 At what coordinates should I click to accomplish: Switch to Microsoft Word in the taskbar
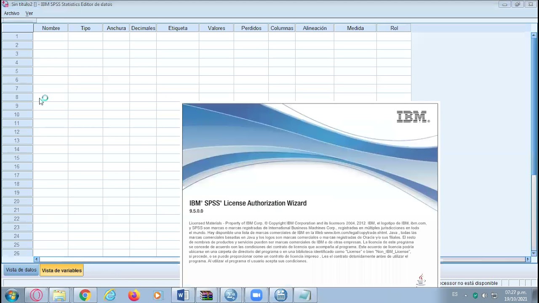[183, 295]
